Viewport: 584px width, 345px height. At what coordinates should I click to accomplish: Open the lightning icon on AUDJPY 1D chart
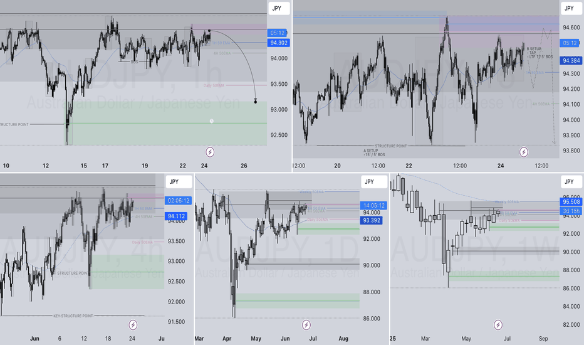306,325
